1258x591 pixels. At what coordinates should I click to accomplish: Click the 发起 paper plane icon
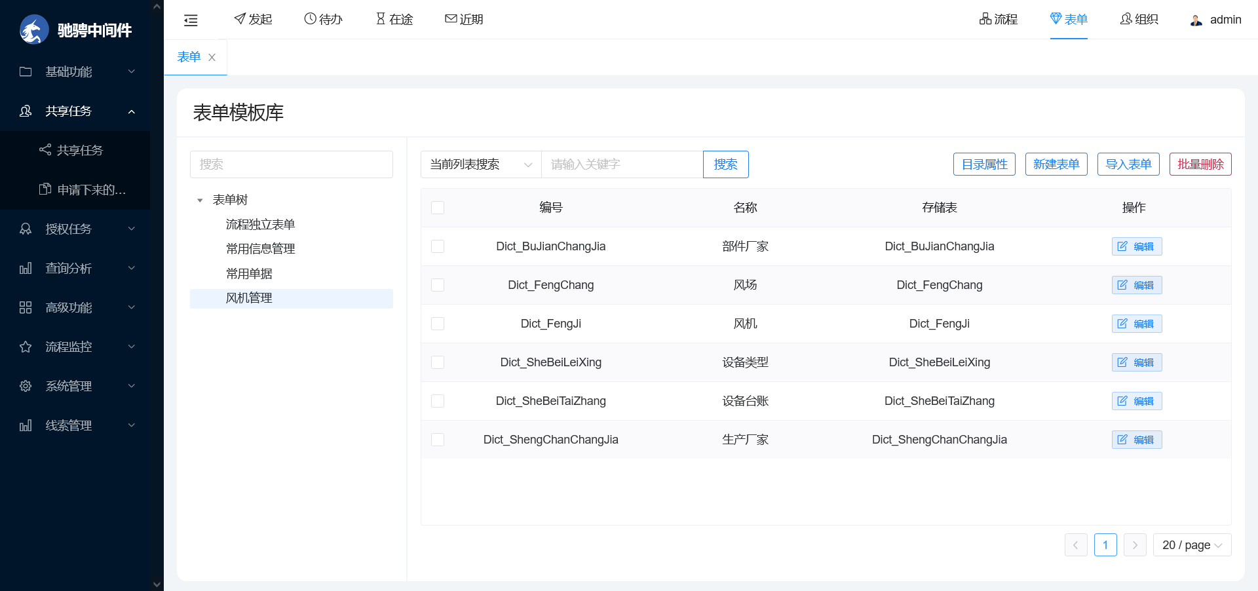240,19
